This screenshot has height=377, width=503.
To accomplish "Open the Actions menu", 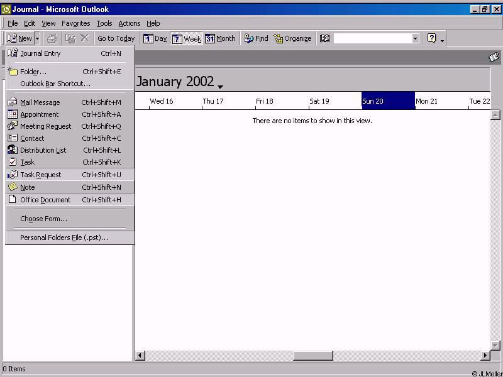I will 130,23.
